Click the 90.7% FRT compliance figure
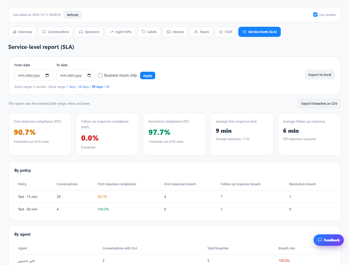The height and width of the screenshot is (265, 349). [x=25, y=132]
